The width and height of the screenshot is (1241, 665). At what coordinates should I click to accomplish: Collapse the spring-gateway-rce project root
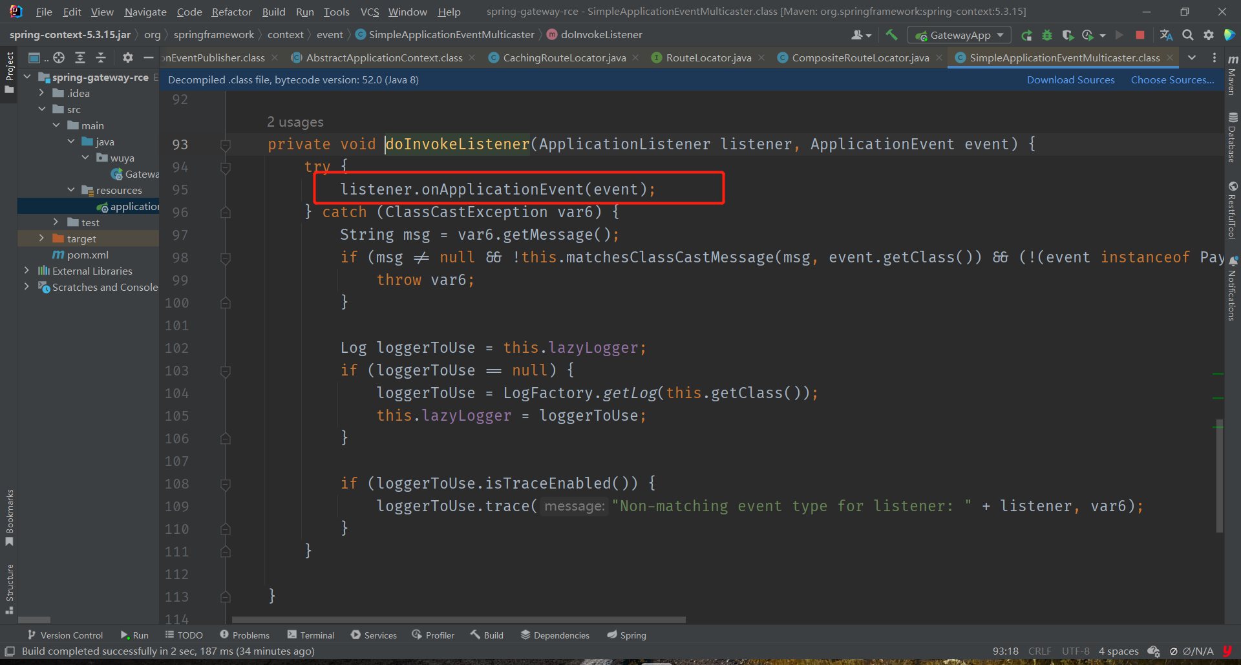pos(27,77)
